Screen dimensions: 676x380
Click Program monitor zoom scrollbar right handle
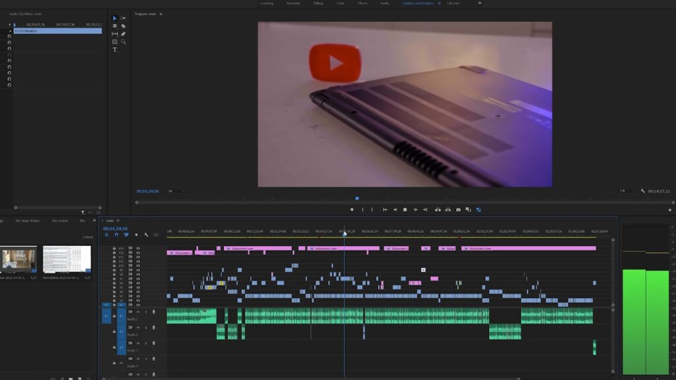point(673,203)
